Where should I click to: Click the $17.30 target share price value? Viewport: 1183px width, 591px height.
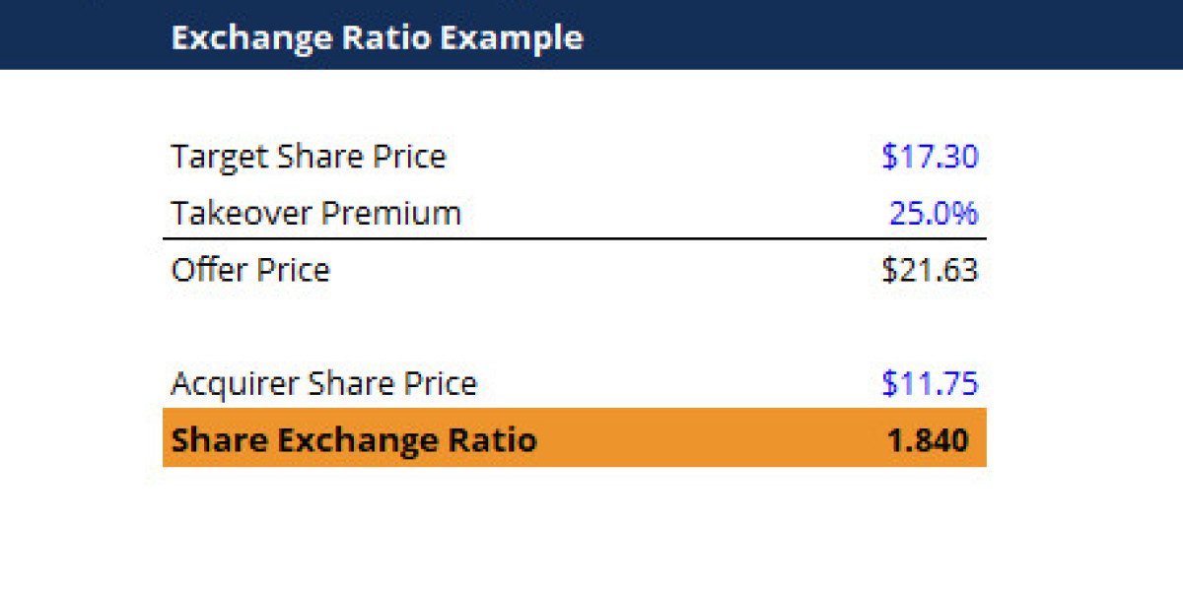click(x=930, y=157)
